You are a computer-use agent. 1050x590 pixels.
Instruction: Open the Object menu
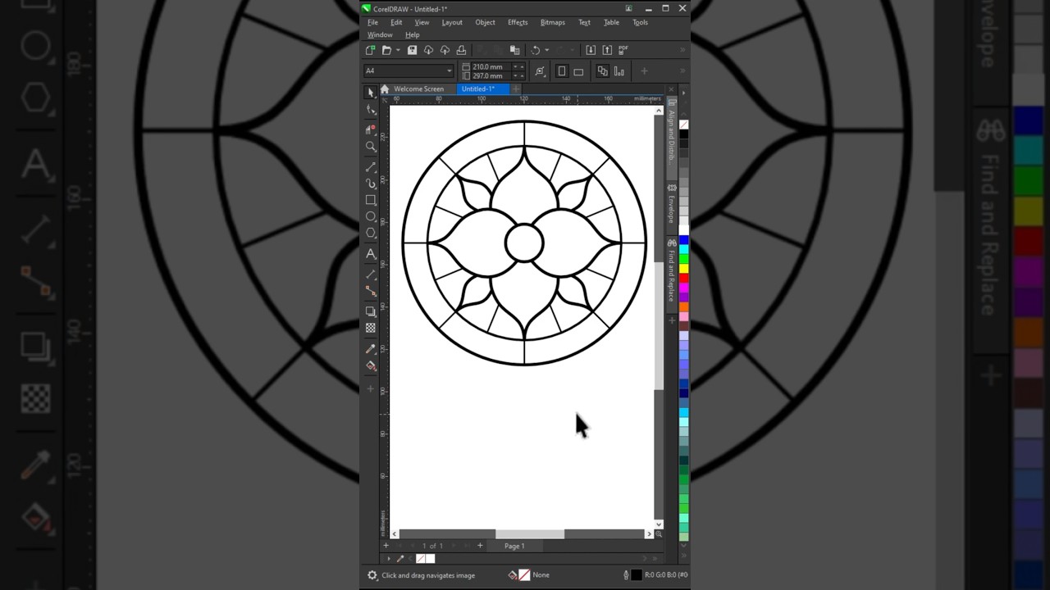coord(485,22)
